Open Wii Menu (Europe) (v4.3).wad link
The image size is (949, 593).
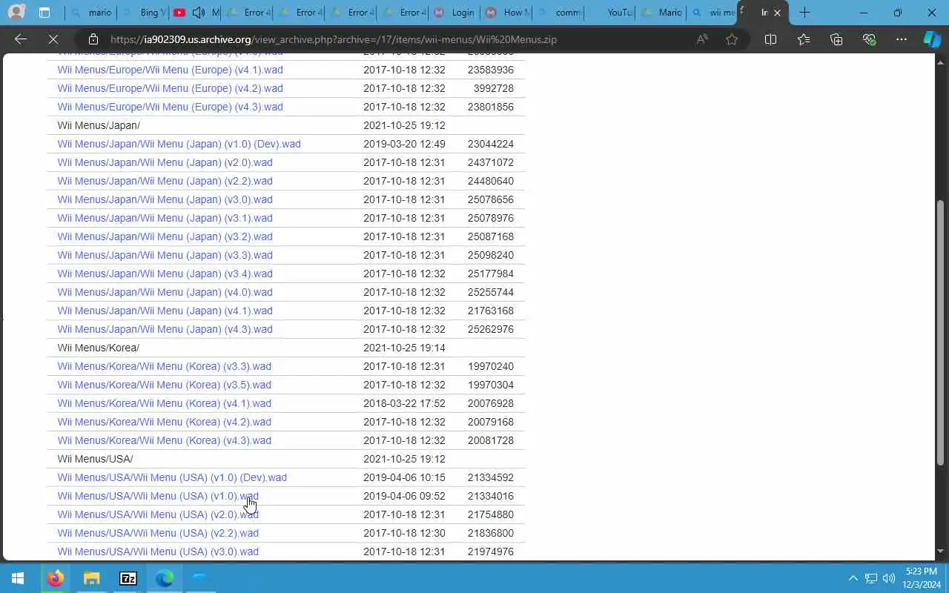coord(170,107)
